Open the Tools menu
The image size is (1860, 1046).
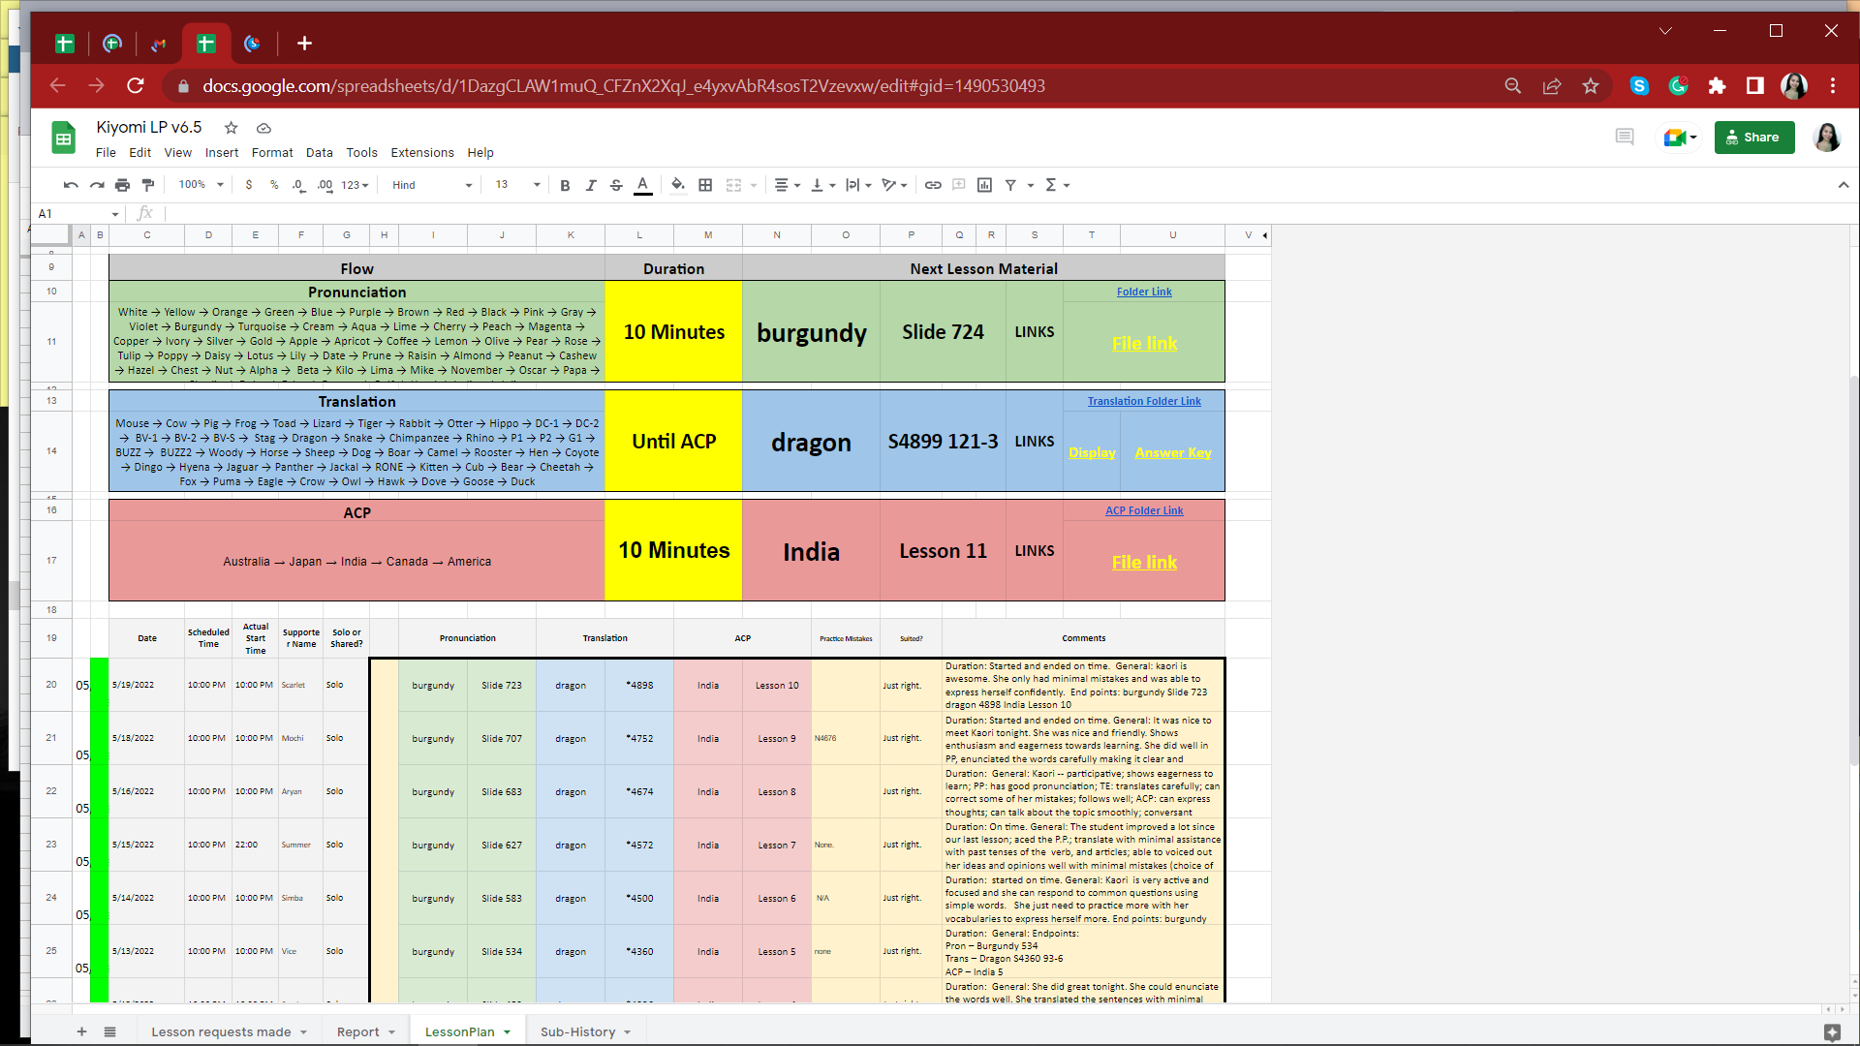pyautogui.click(x=361, y=153)
